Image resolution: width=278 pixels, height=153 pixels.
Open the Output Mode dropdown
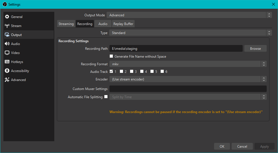point(189,15)
